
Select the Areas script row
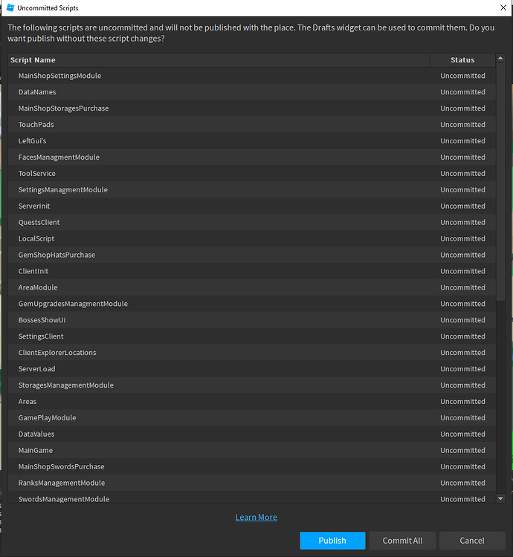[252, 401]
